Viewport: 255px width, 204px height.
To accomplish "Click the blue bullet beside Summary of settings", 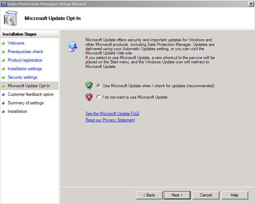I will (3, 103).
